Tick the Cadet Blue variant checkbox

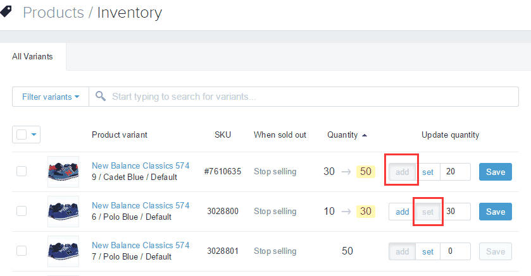pyautogui.click(x=22, y=171)
